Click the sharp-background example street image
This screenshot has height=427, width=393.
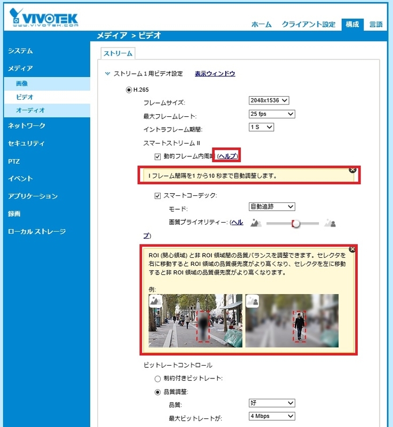click(x=195, y=321)
